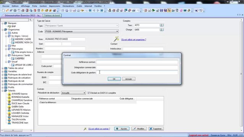Open the Outils menu
Viewport: 244px width, 137px height.
[x=79, y=6]
